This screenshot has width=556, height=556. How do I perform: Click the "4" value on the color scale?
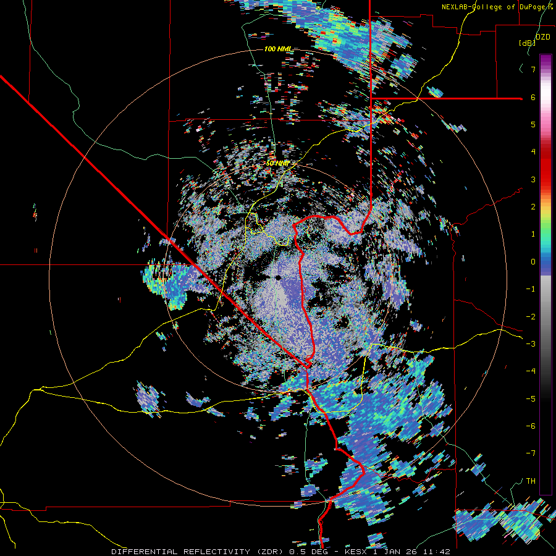tap(533, 152)
